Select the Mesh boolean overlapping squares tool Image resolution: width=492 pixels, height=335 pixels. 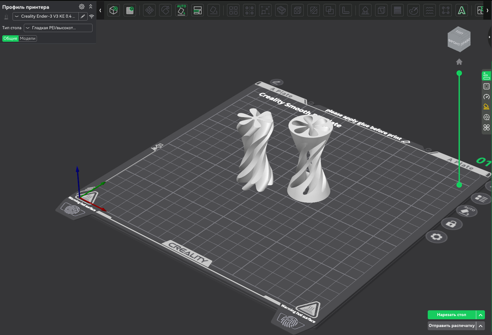(330, 10)
